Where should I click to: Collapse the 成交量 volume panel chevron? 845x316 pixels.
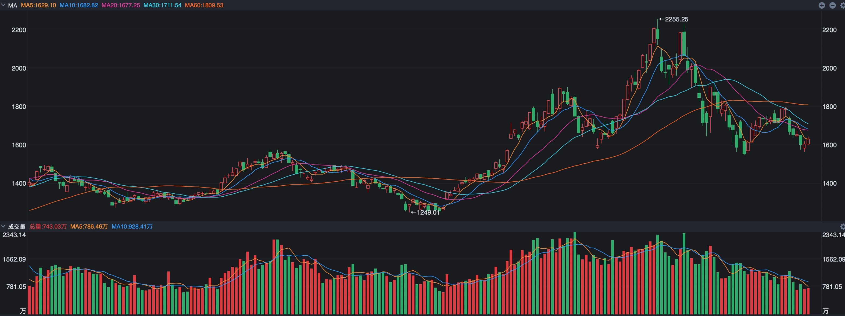point(3,226)
